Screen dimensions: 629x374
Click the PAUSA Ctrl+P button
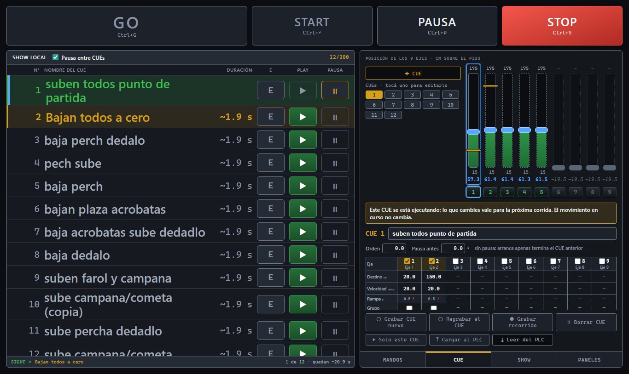[x=437, y=26]
